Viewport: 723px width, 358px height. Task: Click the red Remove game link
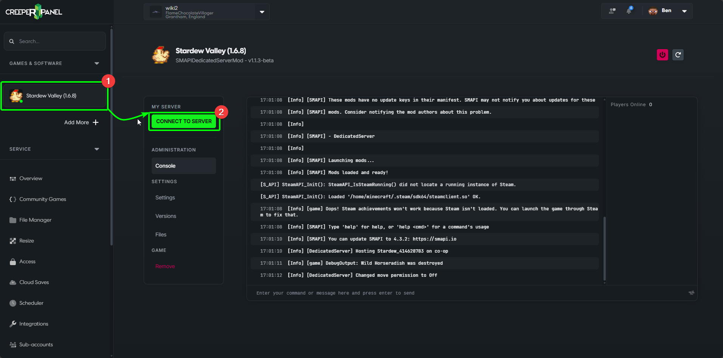coord(165,266)
